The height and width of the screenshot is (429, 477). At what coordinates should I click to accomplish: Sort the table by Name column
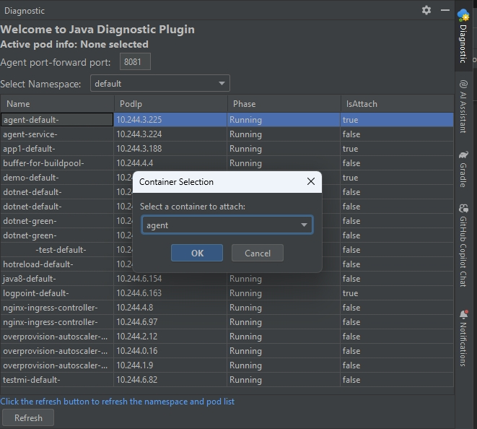click(x=57, y=104)
